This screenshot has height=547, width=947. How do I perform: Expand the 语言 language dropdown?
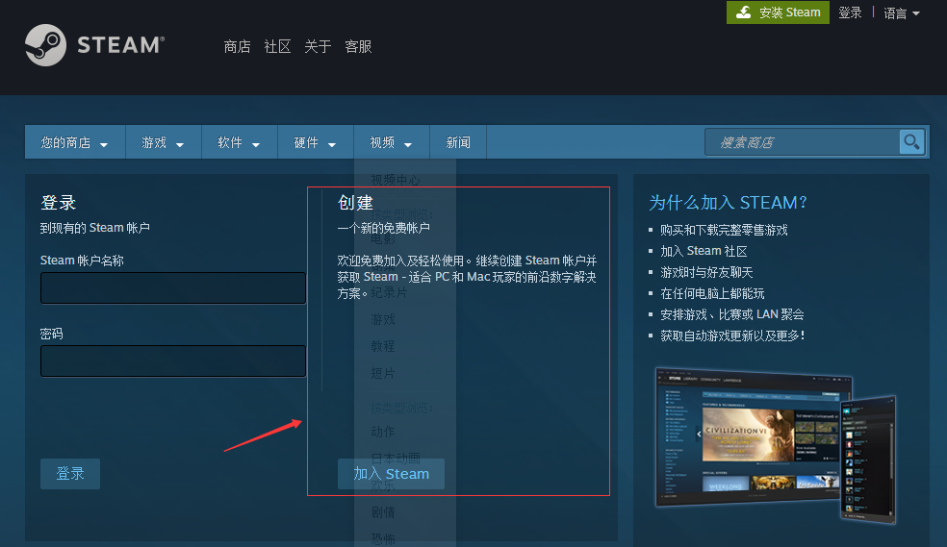click(901, 13)
